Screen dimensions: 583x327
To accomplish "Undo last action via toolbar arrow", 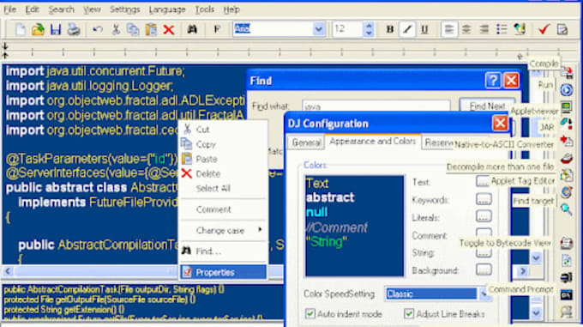I will (x=98, y=29).
